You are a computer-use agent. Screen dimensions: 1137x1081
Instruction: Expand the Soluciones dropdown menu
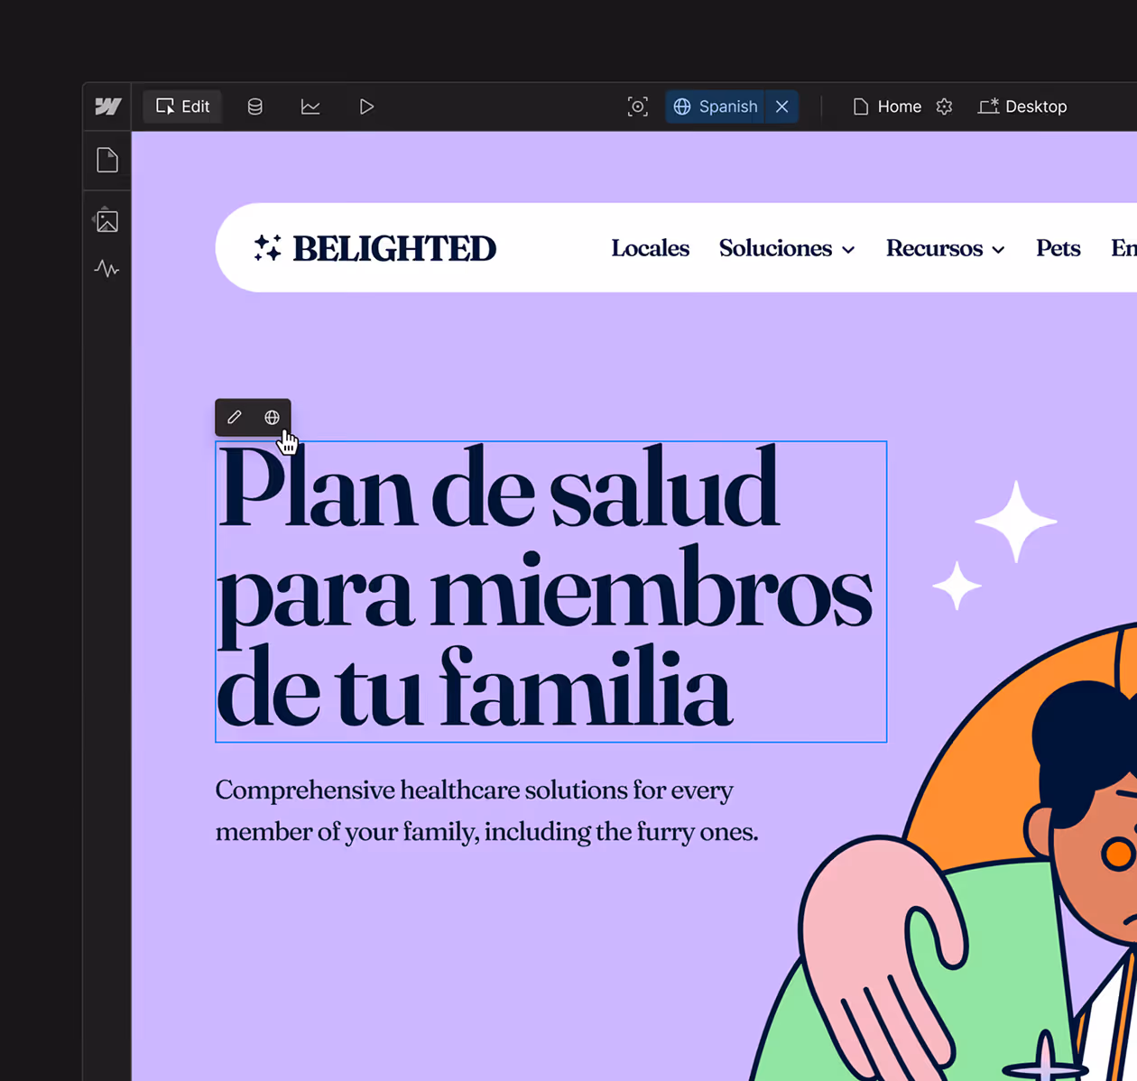(848, 250)
